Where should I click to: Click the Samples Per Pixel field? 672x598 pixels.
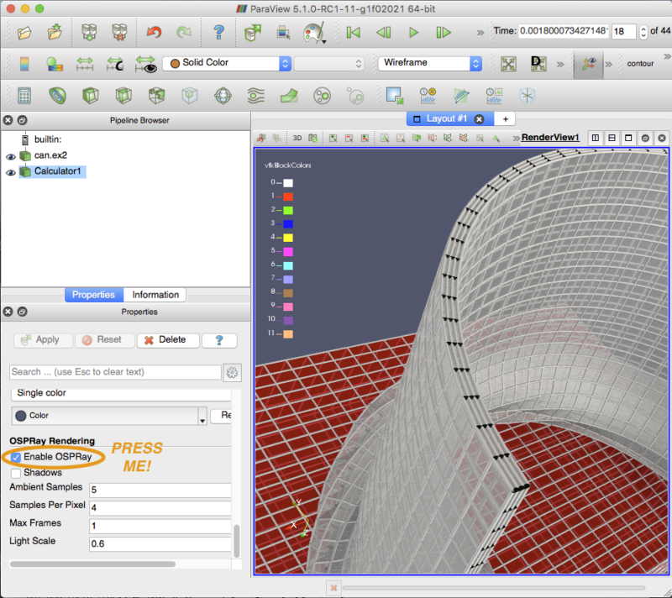pos(160,507)
